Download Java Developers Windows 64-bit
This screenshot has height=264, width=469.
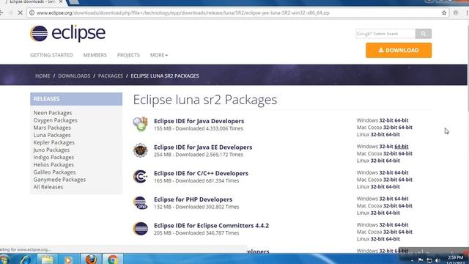tap(402, 120)
